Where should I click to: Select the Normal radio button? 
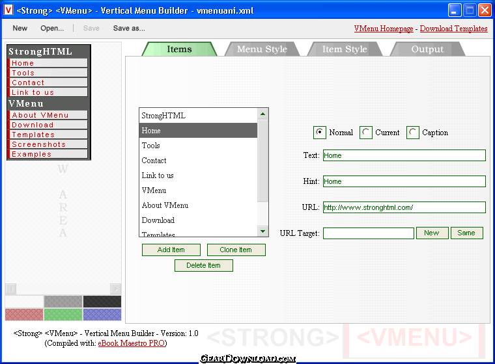tap(320, 133)
